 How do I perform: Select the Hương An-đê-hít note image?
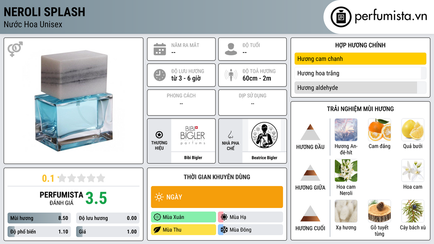tap(346, 130)
